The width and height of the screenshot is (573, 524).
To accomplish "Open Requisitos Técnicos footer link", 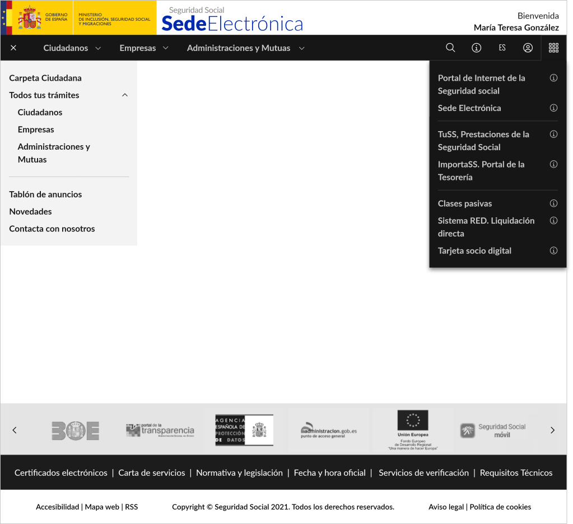I will [516, 472].
